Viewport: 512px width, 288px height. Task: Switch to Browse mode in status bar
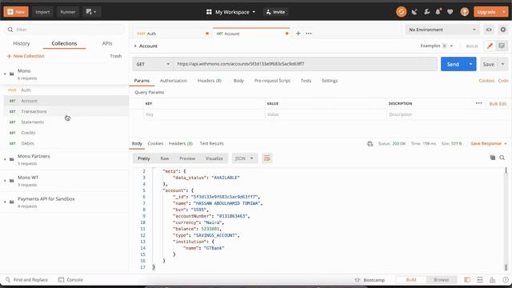441,280
